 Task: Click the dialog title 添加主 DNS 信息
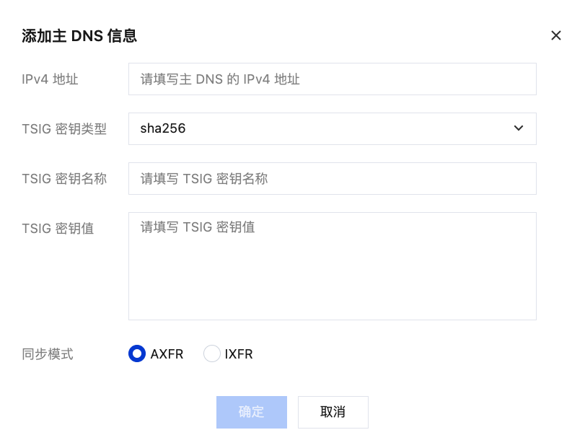click(79, 36)
